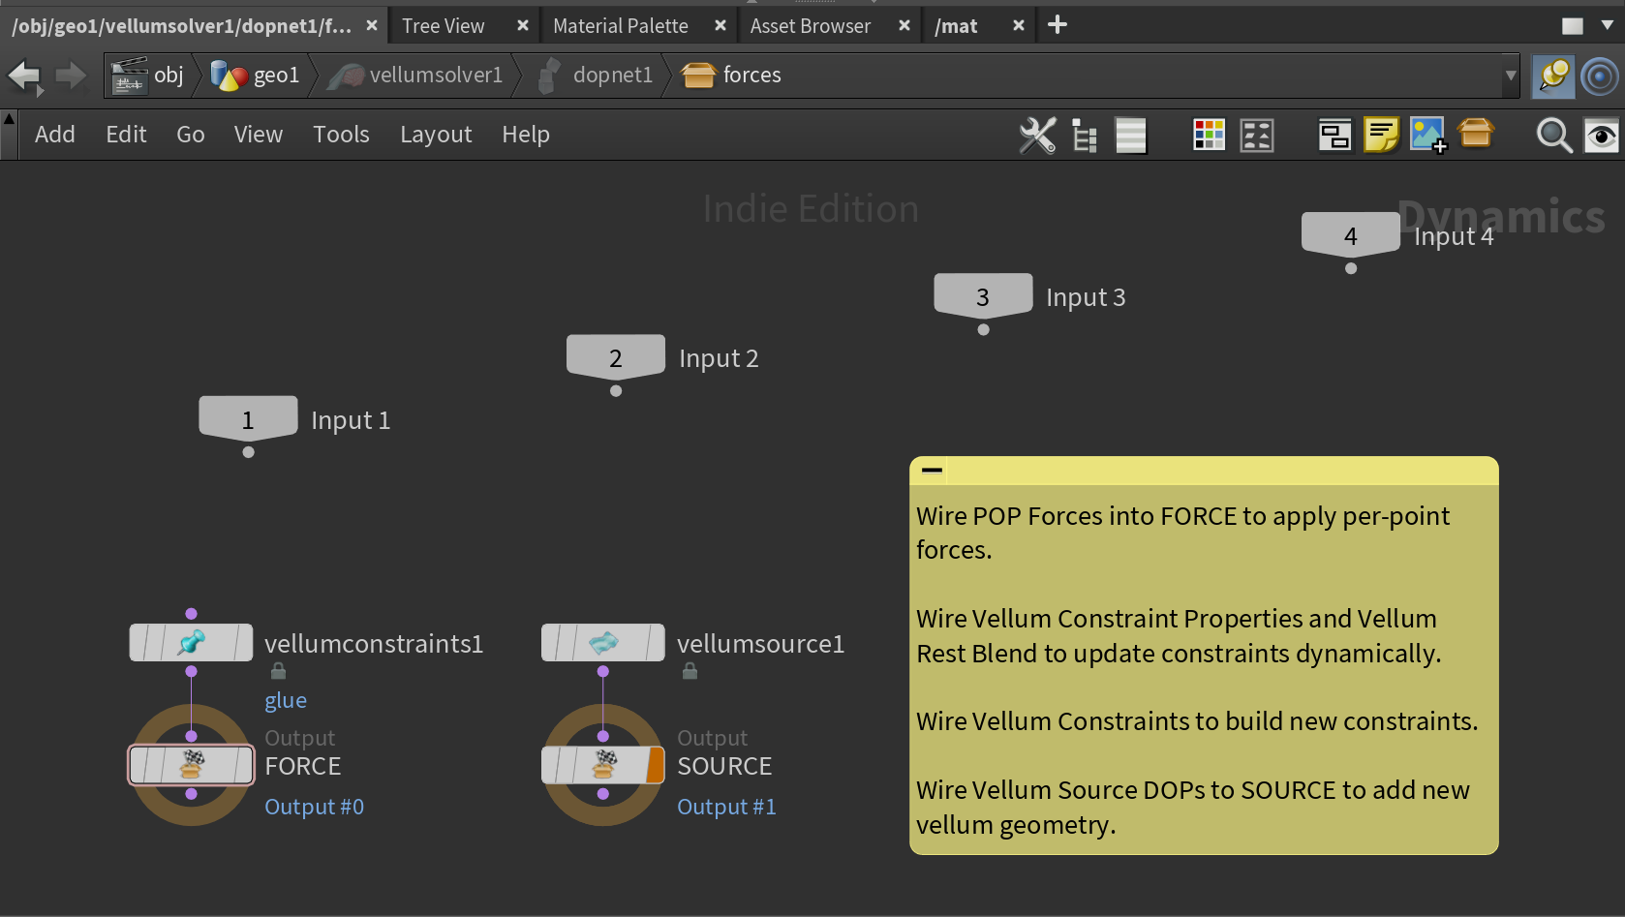Screen dimensions: 1625x917
Task: Collapse the yellow sticky note
Action: pos(932,471)
